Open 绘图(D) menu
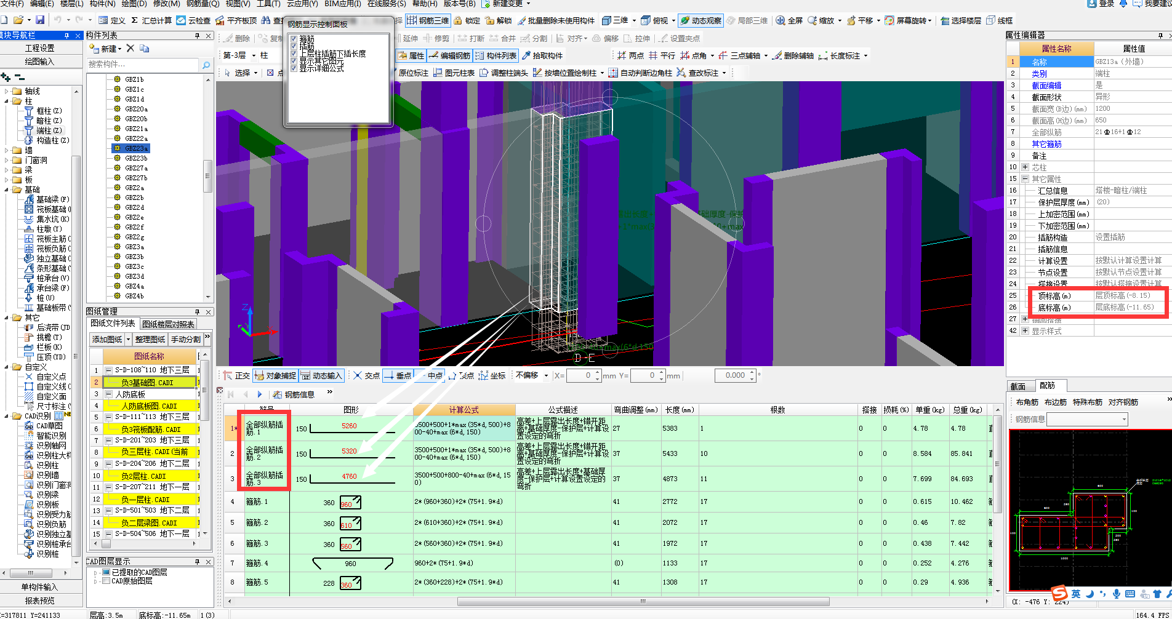This screenshot has width=1172, height=619. point(134,4)
